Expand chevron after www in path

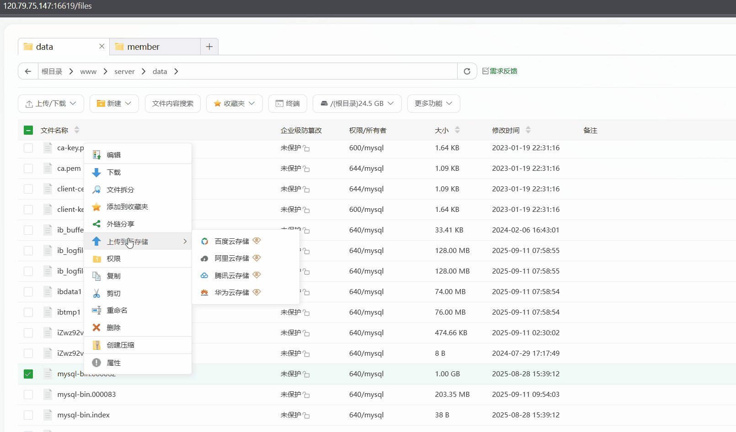[x=106, y=71]
